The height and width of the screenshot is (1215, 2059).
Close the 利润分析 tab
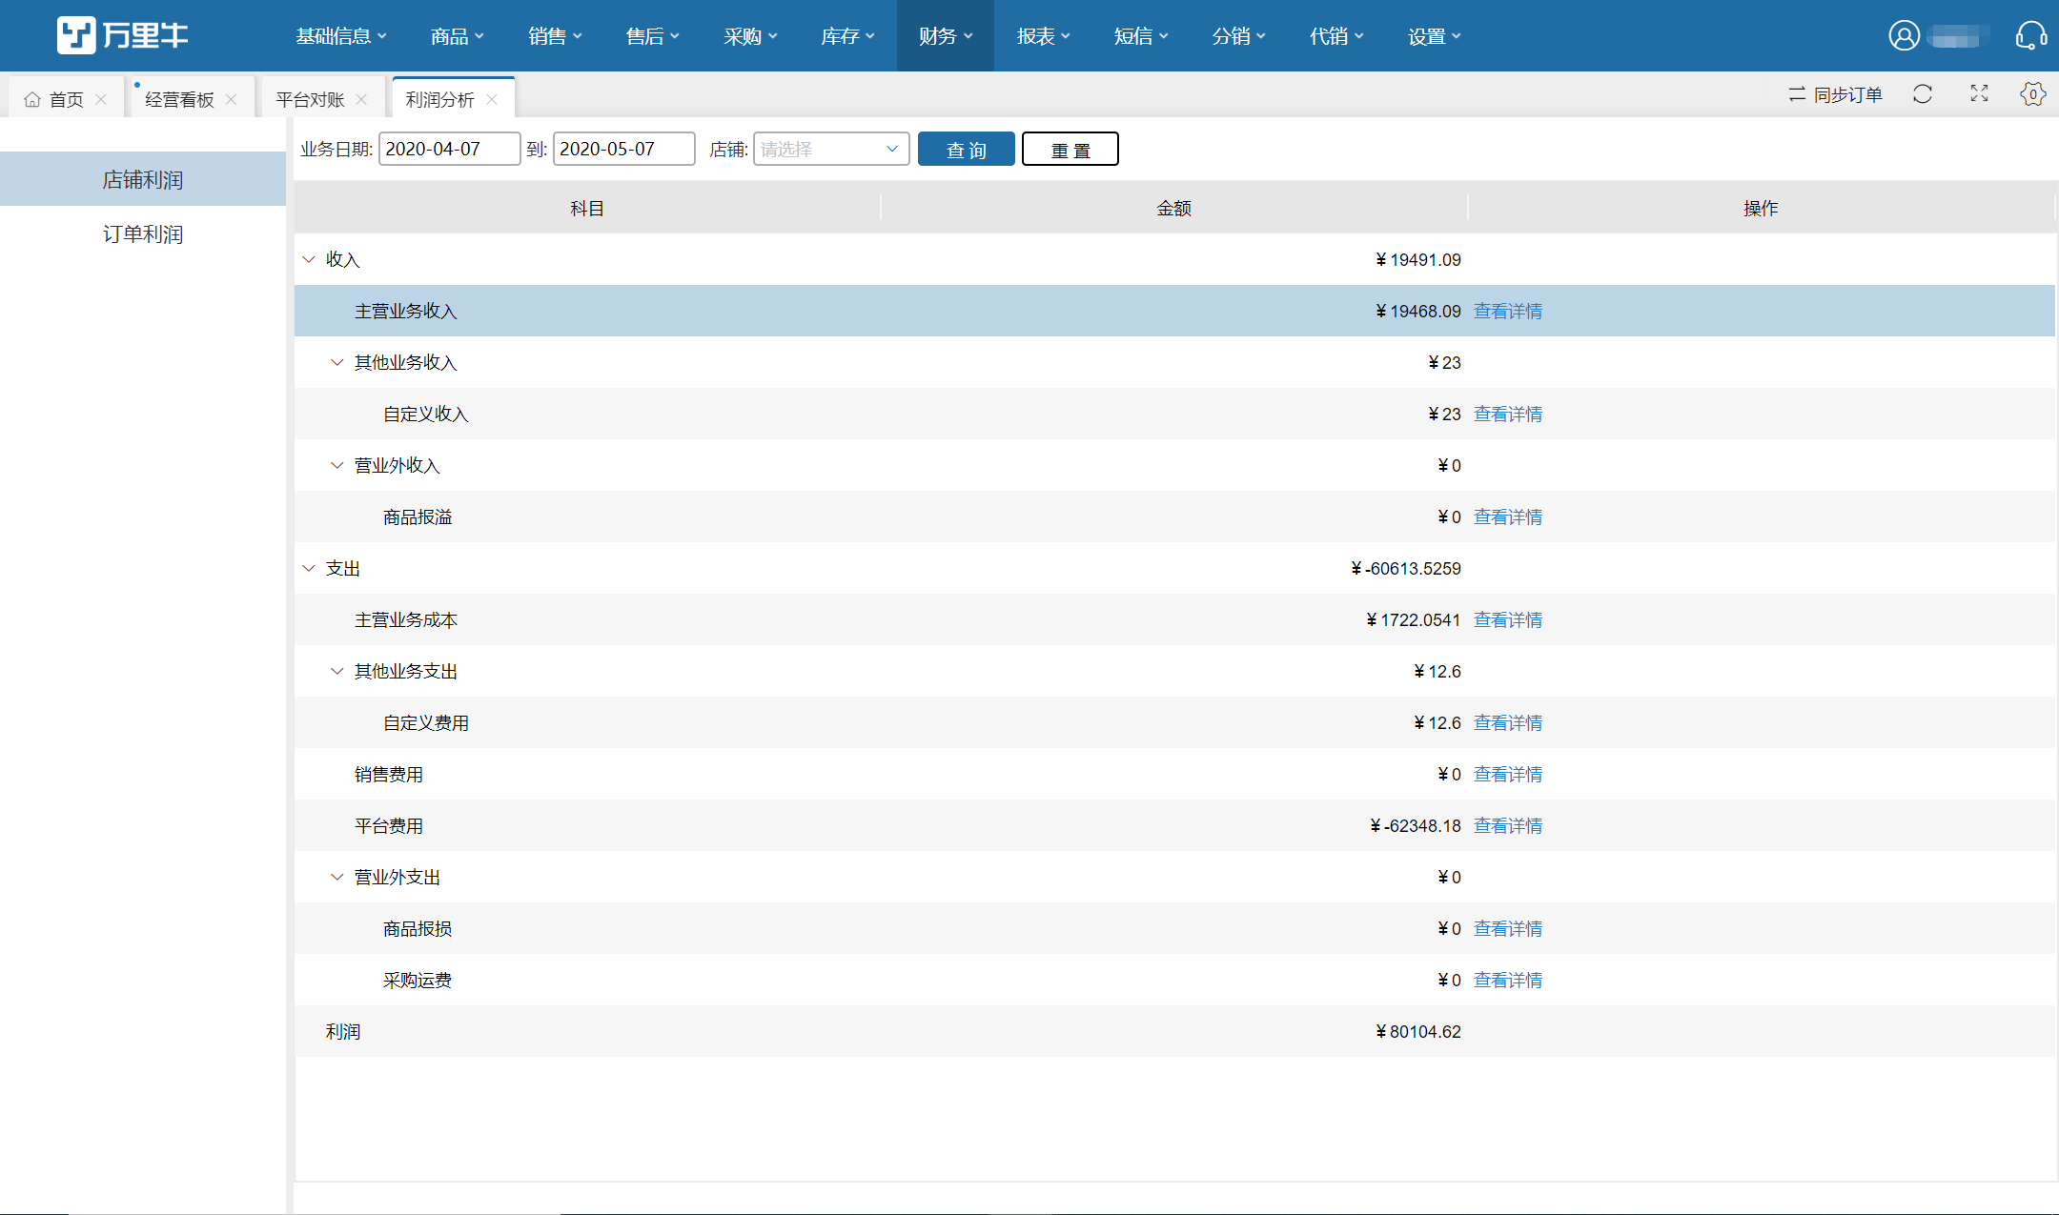(x=492, y=99)
